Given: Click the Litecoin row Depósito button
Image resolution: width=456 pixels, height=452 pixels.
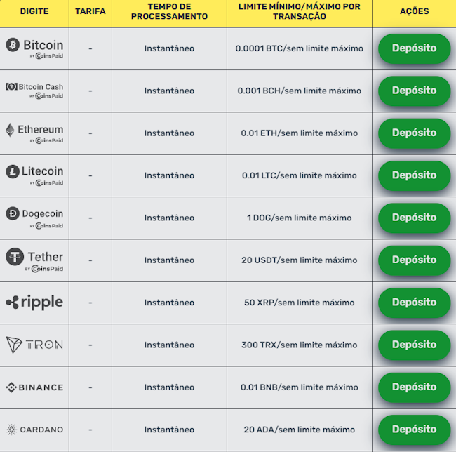Looking at the screenshot, I should pyautogui.click(x=414, y=175).
